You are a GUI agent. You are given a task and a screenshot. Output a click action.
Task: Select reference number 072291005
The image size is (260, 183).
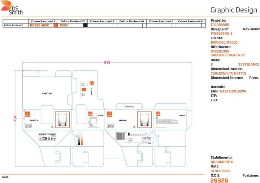[x=220, y=51]
